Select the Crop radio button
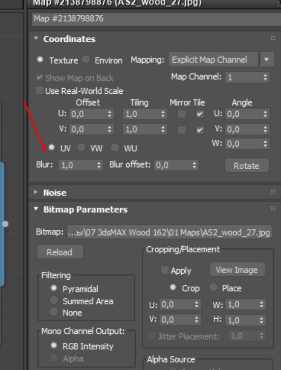 click(173, 287)
